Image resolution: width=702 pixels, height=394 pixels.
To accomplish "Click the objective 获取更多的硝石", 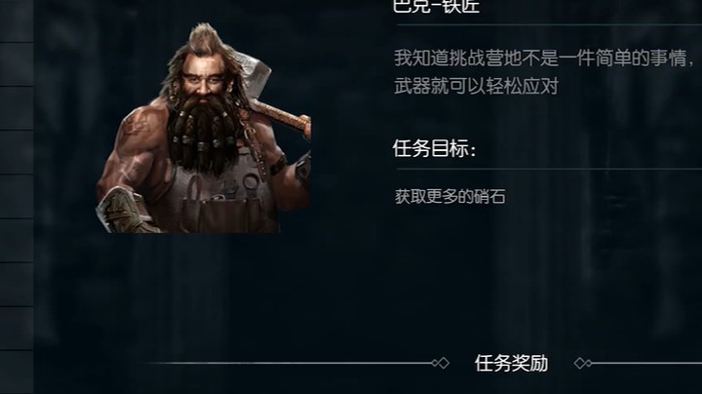I will 449,197.
